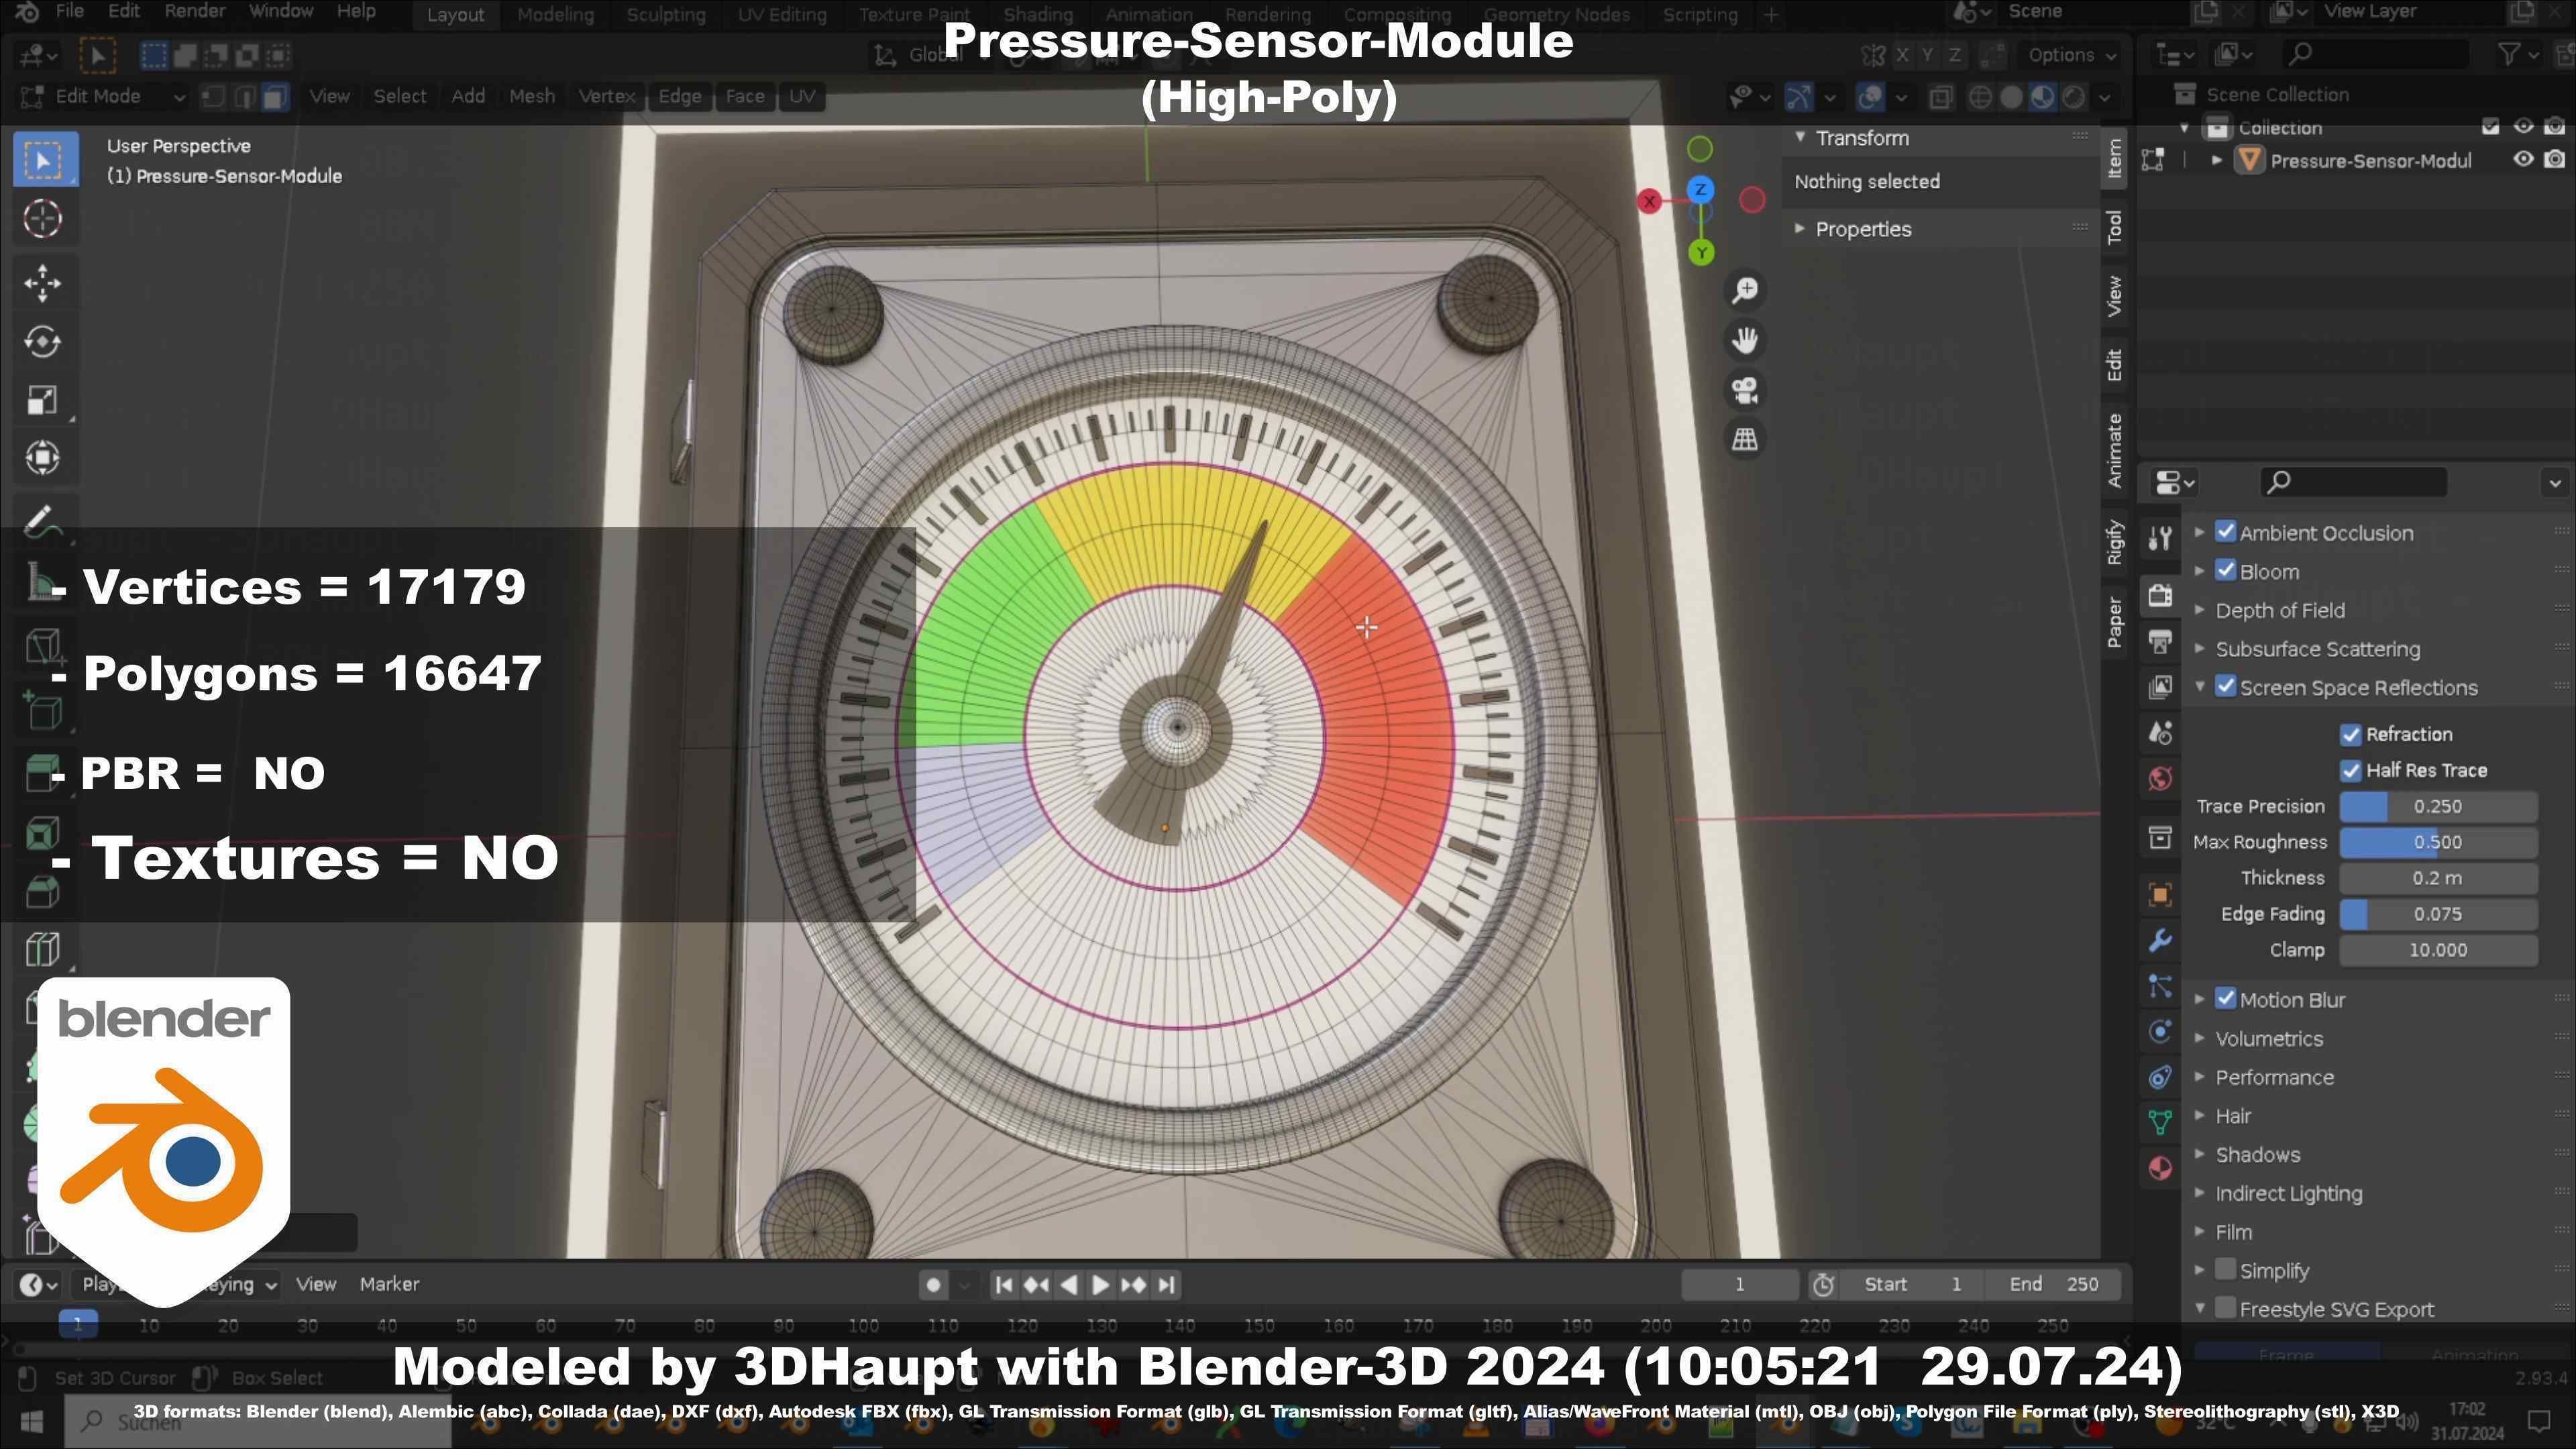This screenshot has width=2576, height=1449.
Task: Open the Render menu
Action: click(x=195, y=11)
